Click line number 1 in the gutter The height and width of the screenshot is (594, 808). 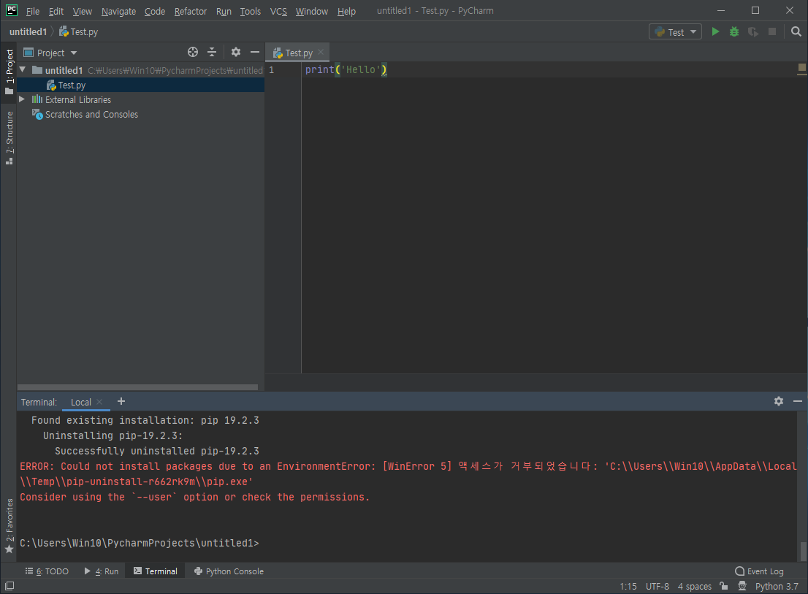pyautogui.click(x=272, y=69)
